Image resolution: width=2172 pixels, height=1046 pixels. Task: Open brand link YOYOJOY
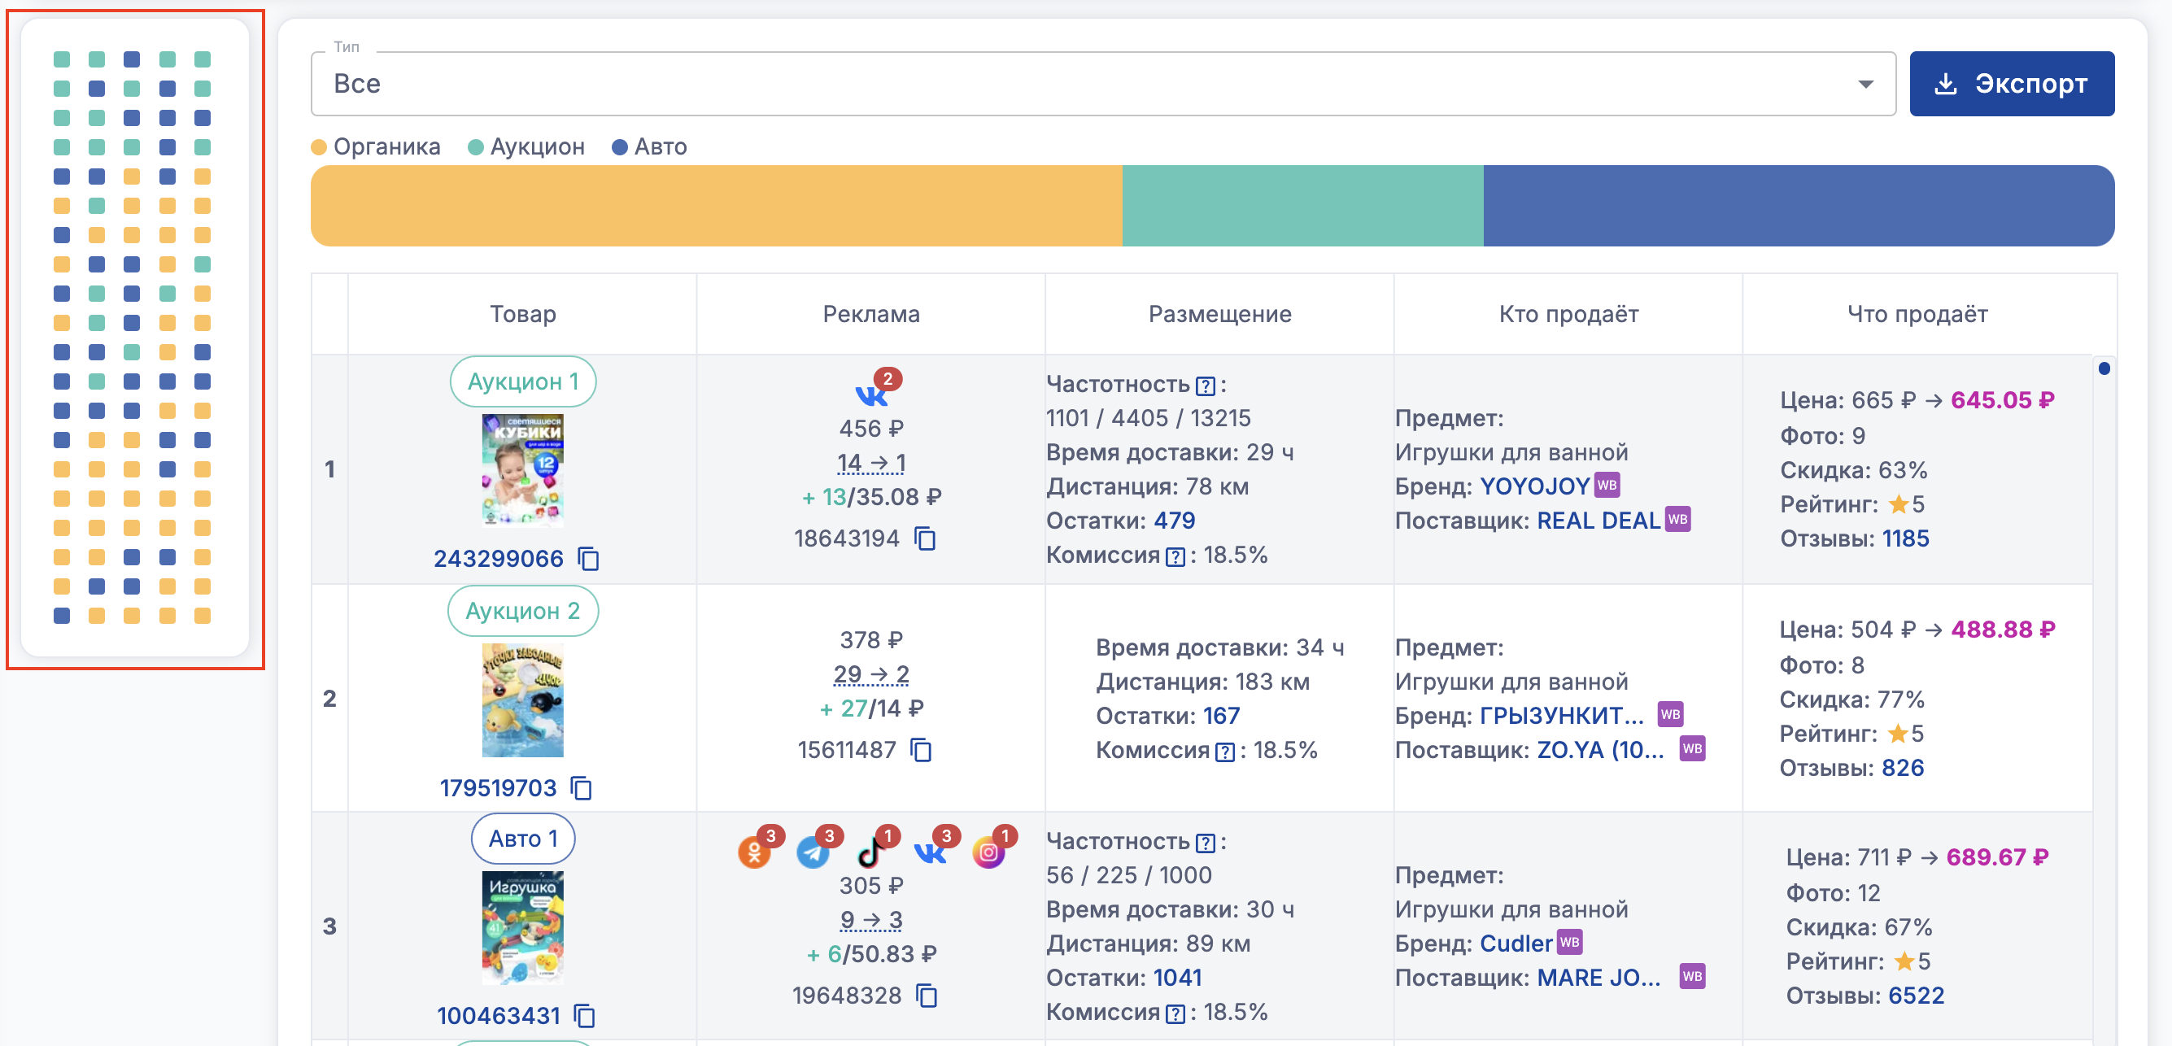pos(1534,486)
